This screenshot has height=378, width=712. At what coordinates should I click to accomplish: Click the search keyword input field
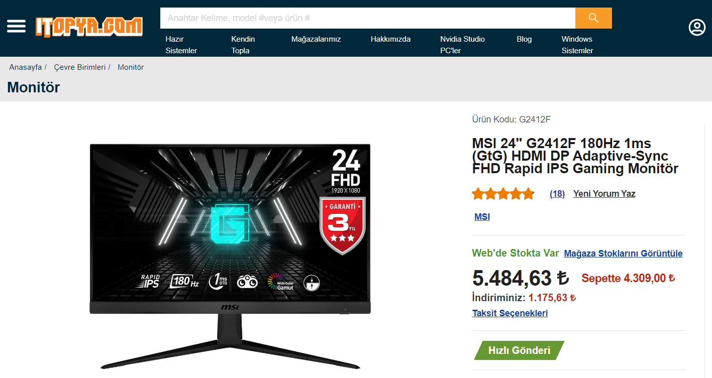(368, 18)
